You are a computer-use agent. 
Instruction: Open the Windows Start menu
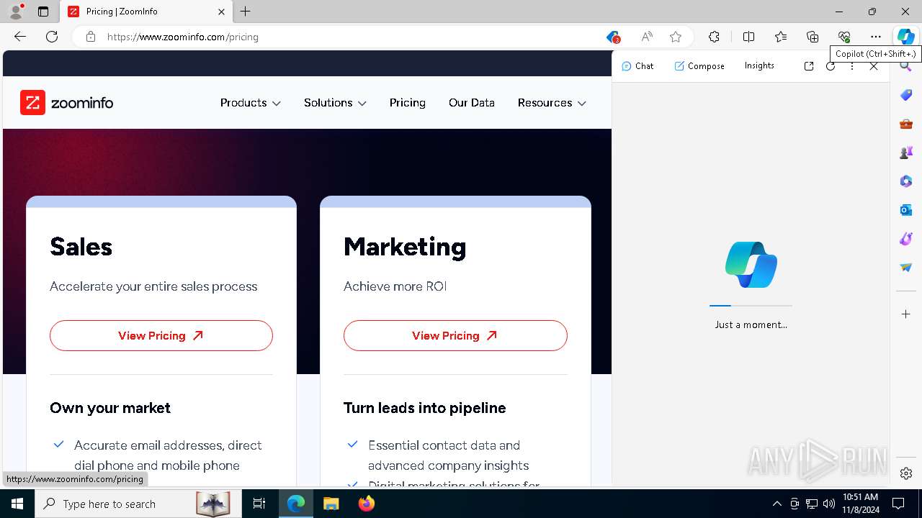(17, 504)
